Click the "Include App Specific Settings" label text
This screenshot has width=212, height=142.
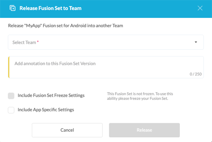46,110
